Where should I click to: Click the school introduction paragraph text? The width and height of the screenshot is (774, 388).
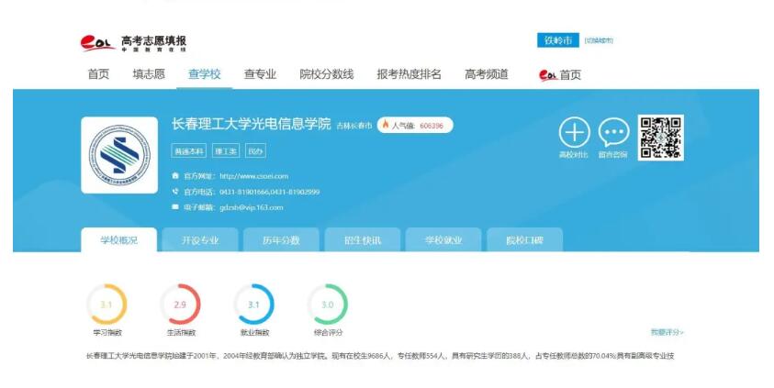[x=380, y=356]
